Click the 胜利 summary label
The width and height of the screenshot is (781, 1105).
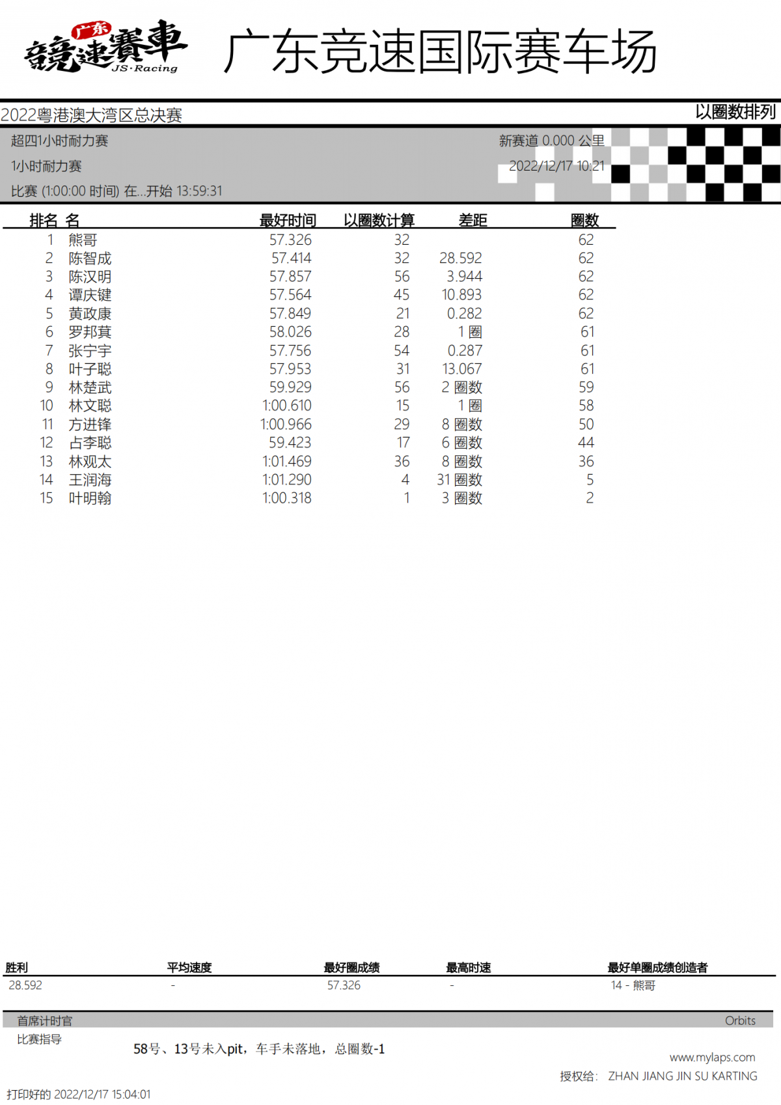tap(17, 968)
